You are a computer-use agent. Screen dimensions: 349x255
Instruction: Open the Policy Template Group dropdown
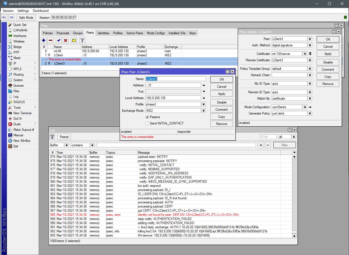(310, 69)
